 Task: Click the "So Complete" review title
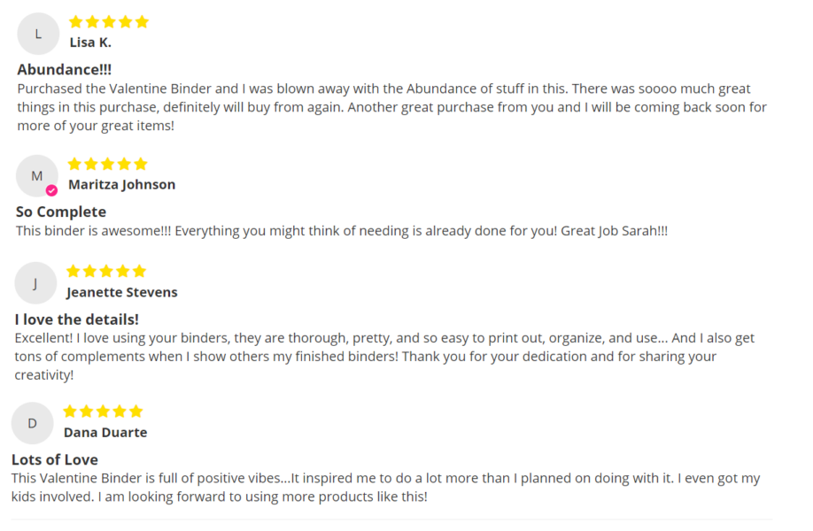tap(61, 212)
